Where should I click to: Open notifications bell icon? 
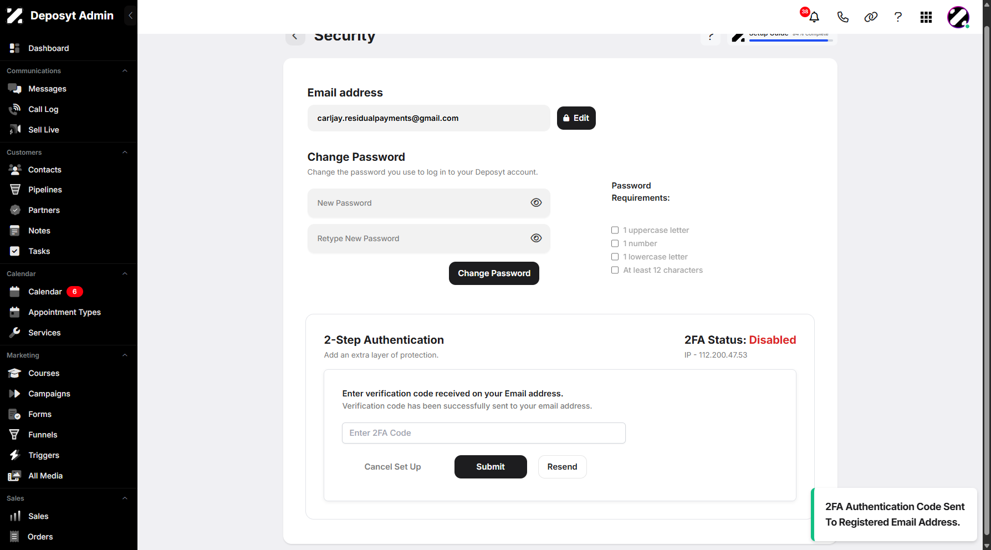click(x=814, y=17)
